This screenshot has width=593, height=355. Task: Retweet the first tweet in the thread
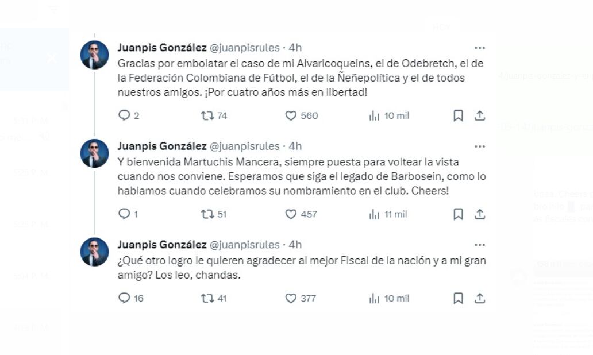207,115
